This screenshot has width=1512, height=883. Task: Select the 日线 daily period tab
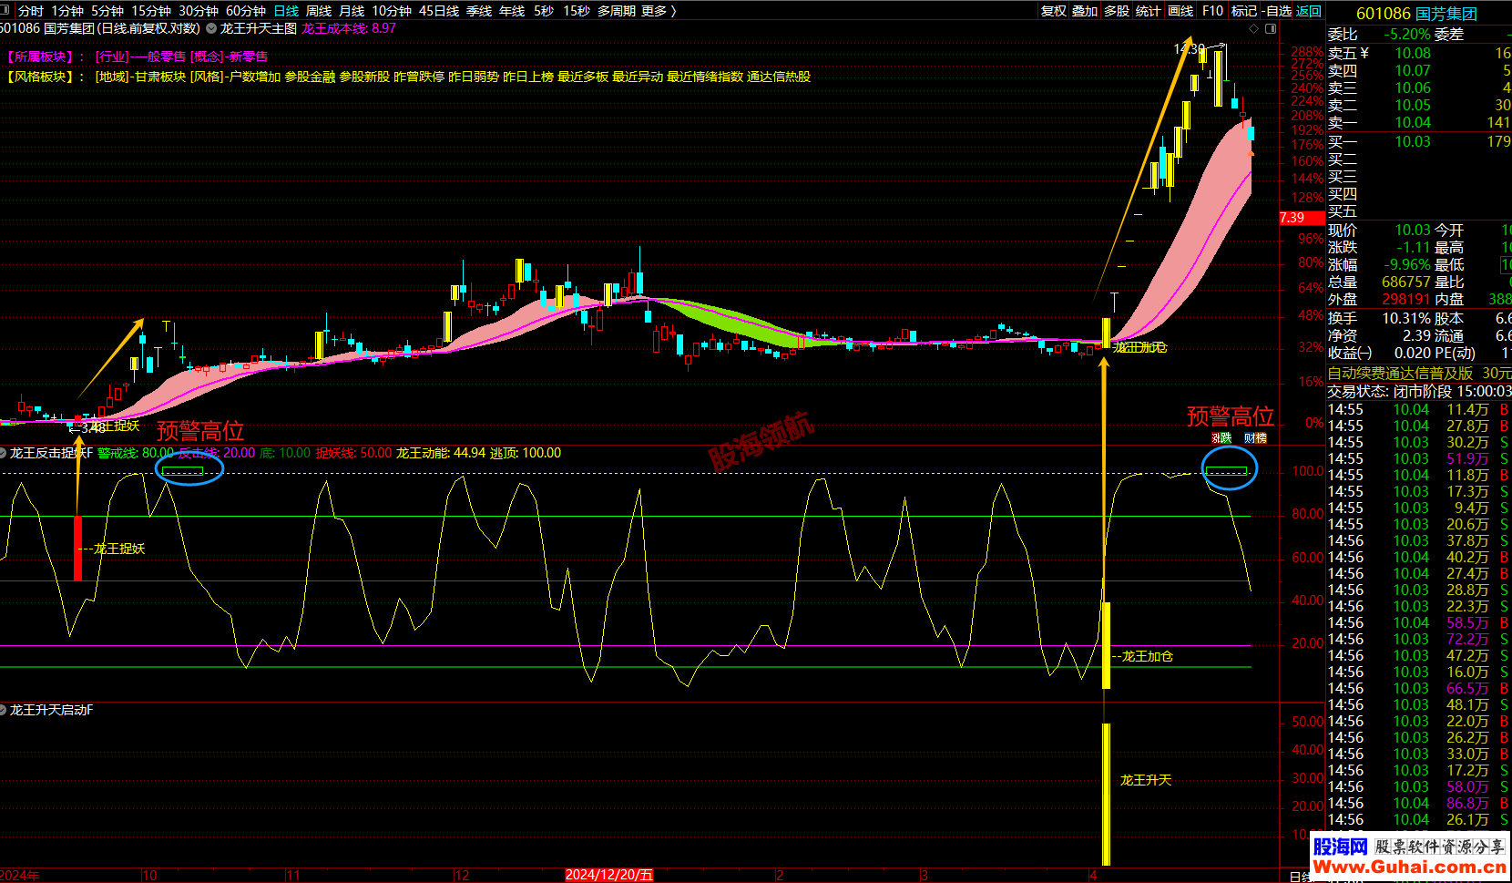tap(286, 11)
